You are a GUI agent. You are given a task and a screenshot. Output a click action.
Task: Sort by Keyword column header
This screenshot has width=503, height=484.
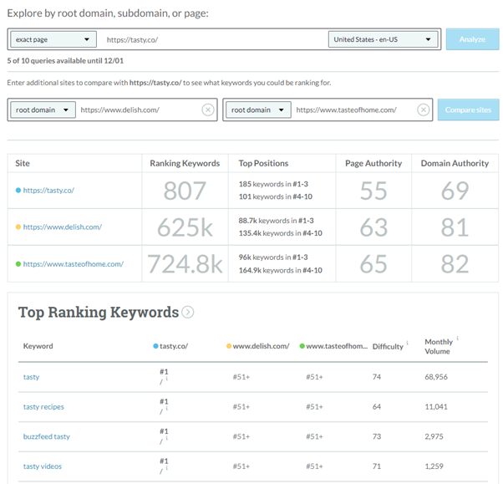click(x=38, y=346)
